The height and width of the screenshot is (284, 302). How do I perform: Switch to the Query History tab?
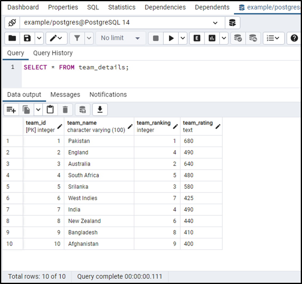tap(53, 53)
